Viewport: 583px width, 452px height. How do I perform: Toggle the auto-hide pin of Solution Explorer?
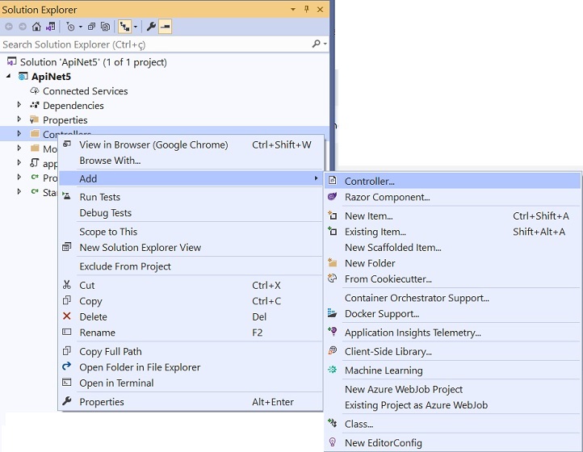[306, 10]
